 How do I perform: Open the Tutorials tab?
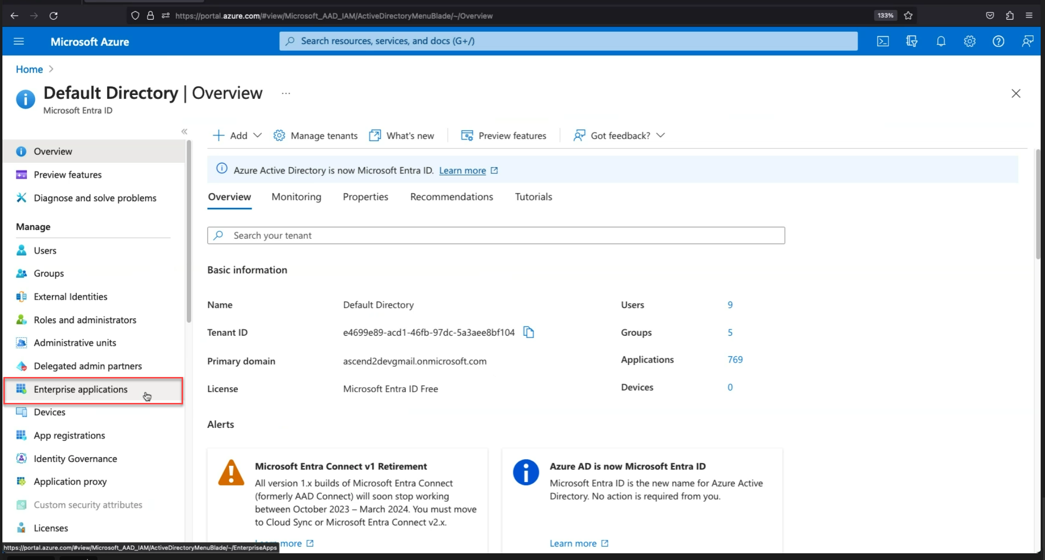tap(533, 197)
